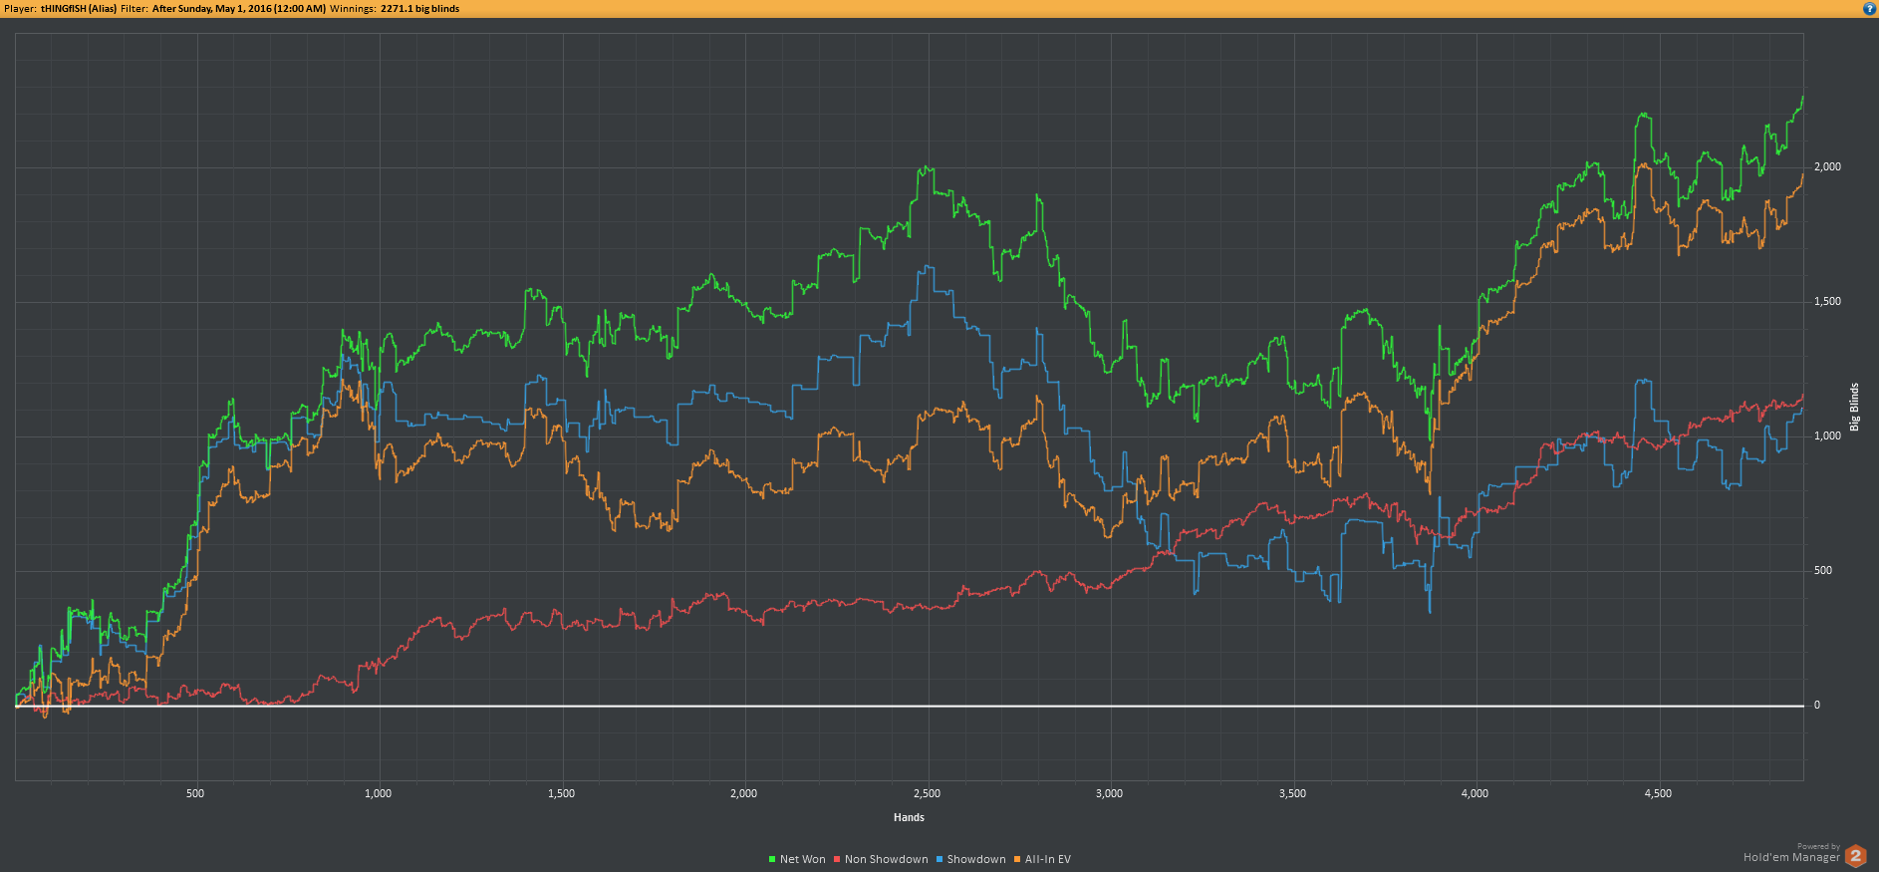Screen dimensions: 1879x872
Task: Click the Player: header label
Action: coord(20,9)
